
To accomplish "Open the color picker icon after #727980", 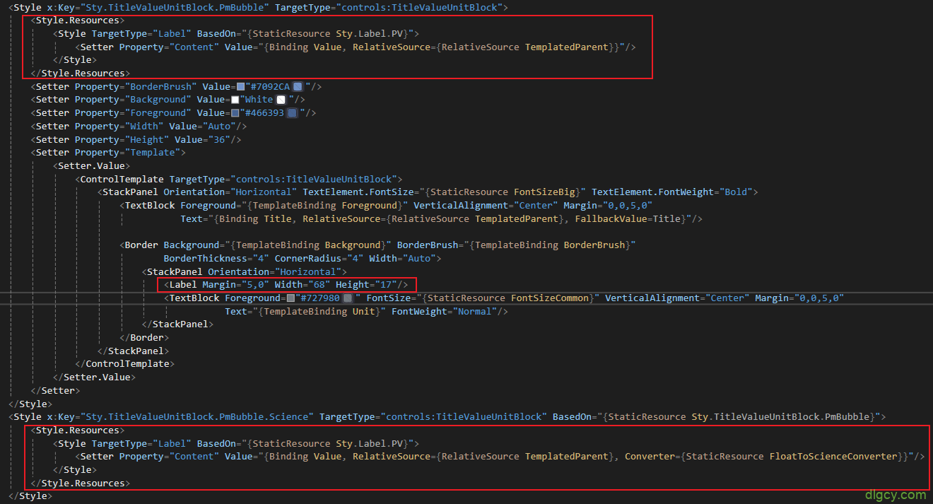I will click(347, 298).
